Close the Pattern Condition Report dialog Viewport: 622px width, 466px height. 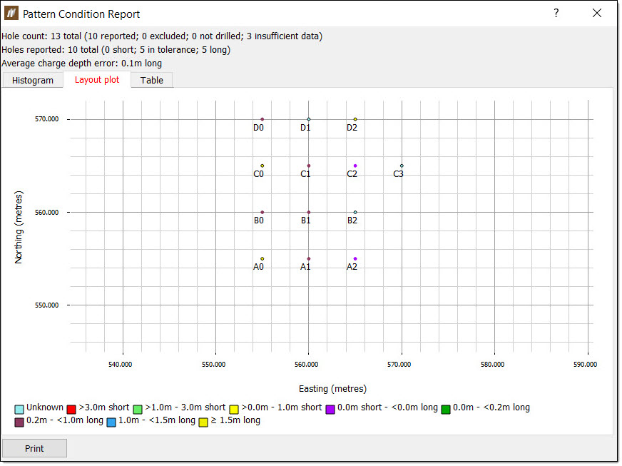click(x=596, y=13)
